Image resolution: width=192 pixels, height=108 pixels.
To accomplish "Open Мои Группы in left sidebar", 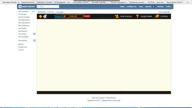I will 22,28.
